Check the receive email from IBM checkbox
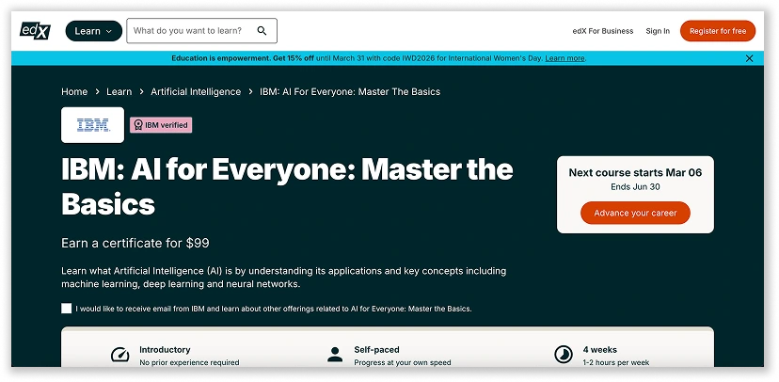The height and width of the screenshot is (382, 779). tap(67, 309)
